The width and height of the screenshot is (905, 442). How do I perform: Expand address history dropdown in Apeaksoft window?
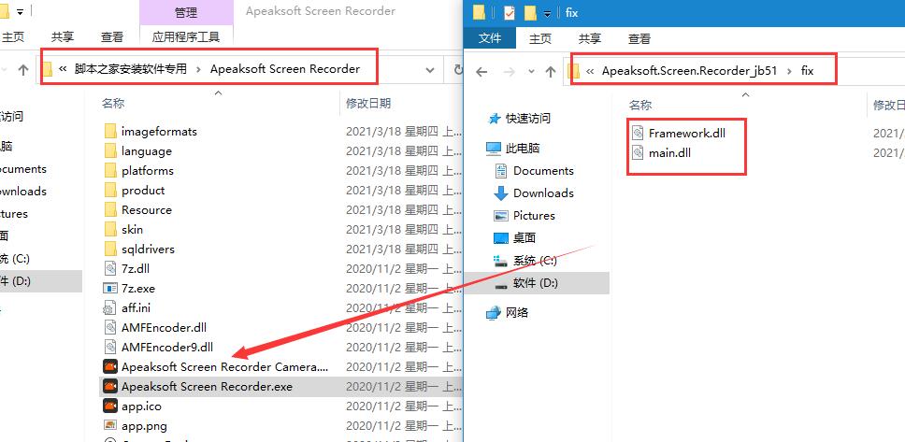(430, 70)
